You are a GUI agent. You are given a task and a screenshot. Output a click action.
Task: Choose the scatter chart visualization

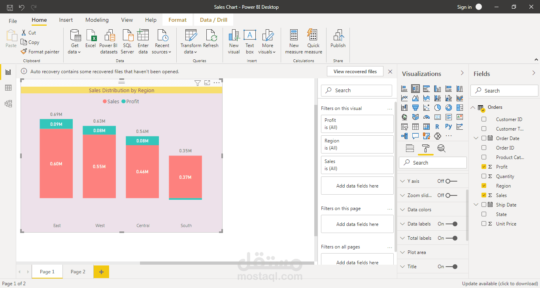[427, 108]
